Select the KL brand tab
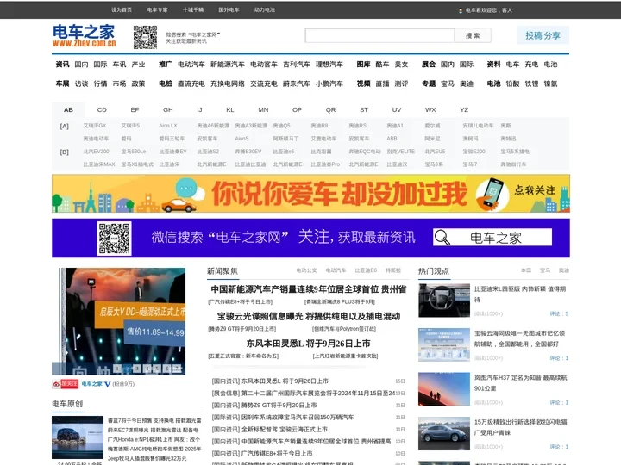Viewport: 621px width, 465px height. (230, 110)
